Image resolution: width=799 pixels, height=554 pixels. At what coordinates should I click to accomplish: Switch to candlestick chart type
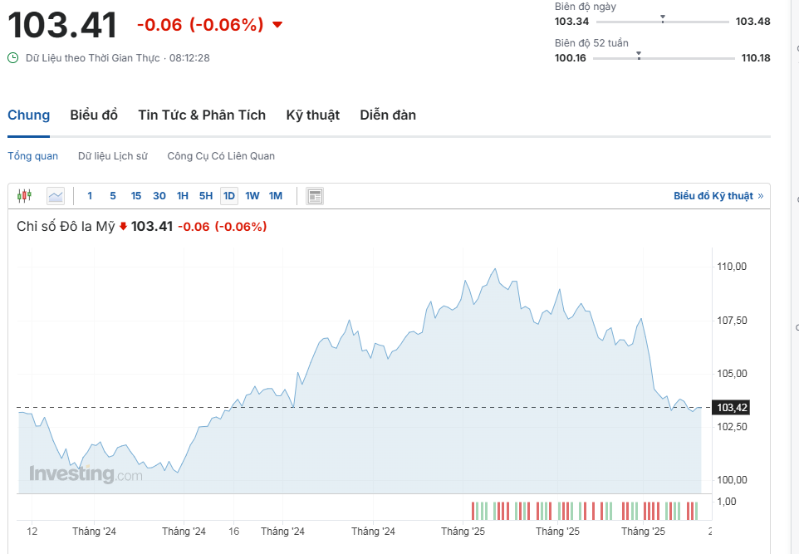click(24, 196)
